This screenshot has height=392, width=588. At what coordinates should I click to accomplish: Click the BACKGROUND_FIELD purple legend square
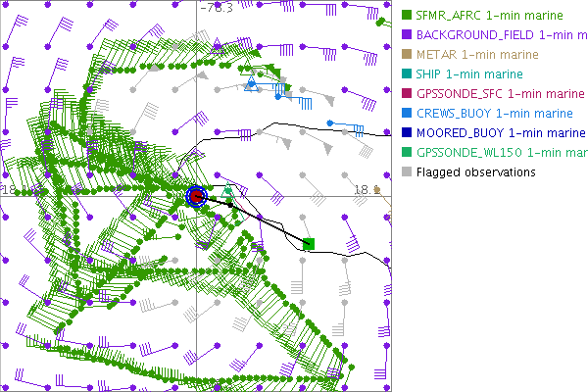coord(407,35)
